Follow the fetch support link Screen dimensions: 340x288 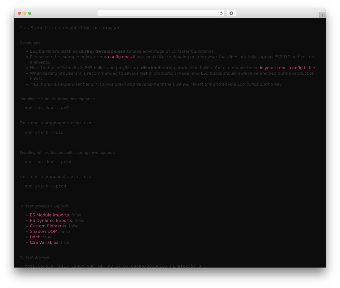click(35, 237)
